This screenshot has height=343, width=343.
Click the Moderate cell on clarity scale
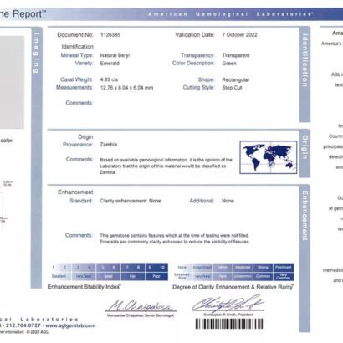click(243, 268)
